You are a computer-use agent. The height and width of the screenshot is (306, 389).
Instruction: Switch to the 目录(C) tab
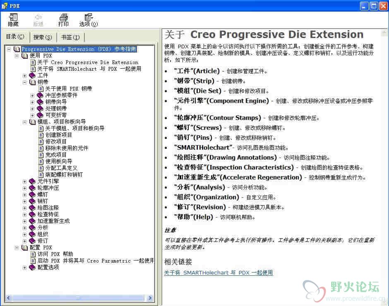tap(15, 37)
